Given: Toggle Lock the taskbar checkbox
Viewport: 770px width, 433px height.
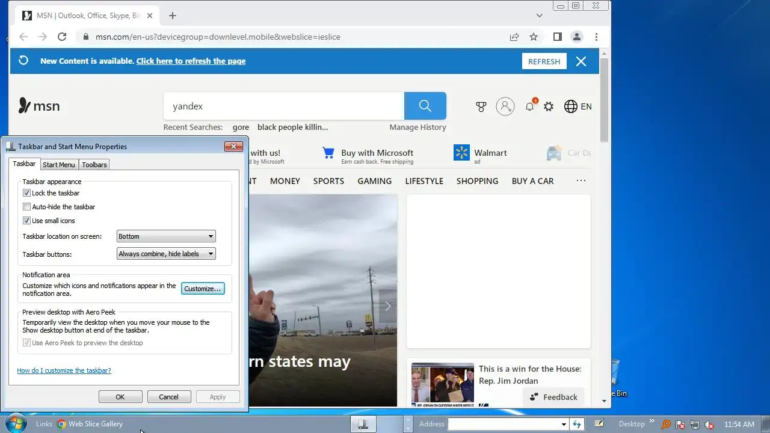Looking at the screenshot, I should click(26, 193).
